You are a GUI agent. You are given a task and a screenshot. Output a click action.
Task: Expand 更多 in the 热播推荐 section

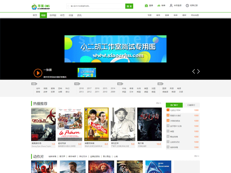(x=159, y=103)
